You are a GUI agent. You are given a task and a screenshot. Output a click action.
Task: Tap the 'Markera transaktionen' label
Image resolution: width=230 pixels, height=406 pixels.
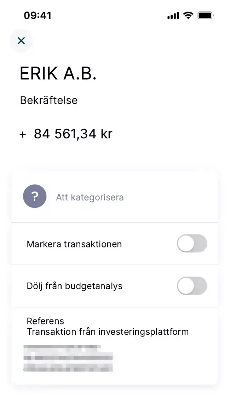74,244
